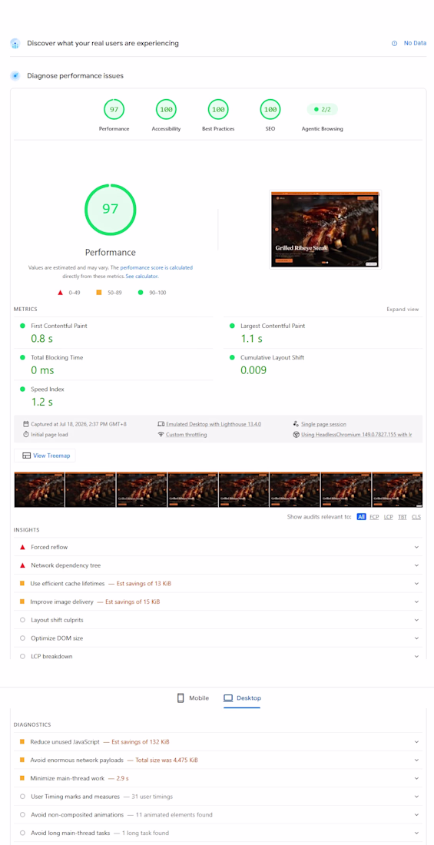Click the large 97 performance gauge

tap(111, 209)
